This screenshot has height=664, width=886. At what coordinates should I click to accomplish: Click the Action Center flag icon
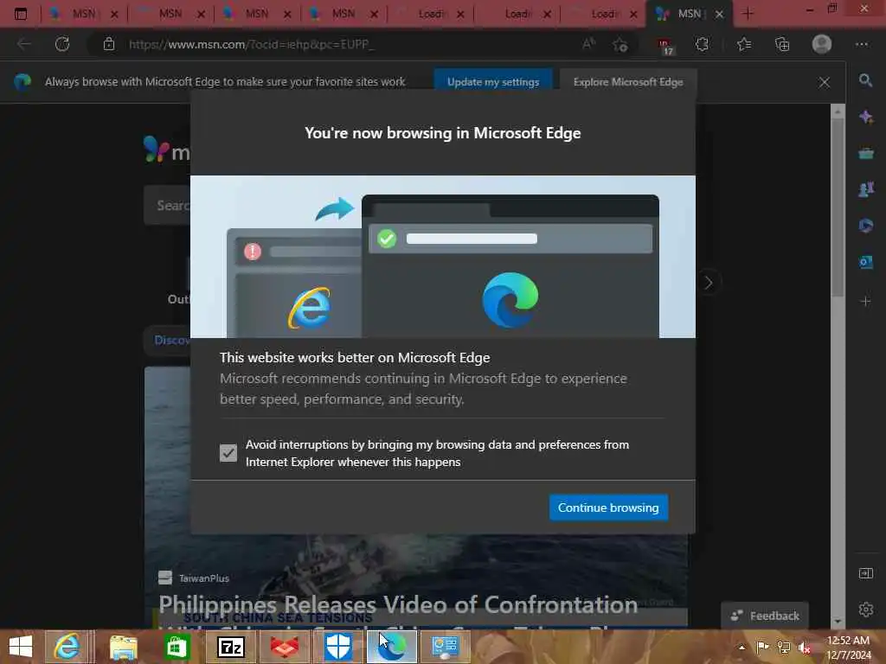tap(762, 648)
